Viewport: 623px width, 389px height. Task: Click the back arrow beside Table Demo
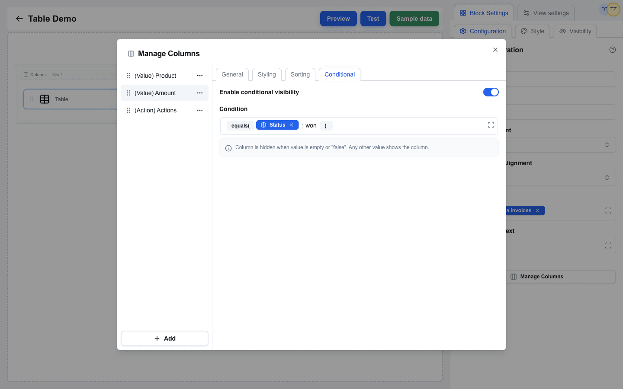(19, 19)
